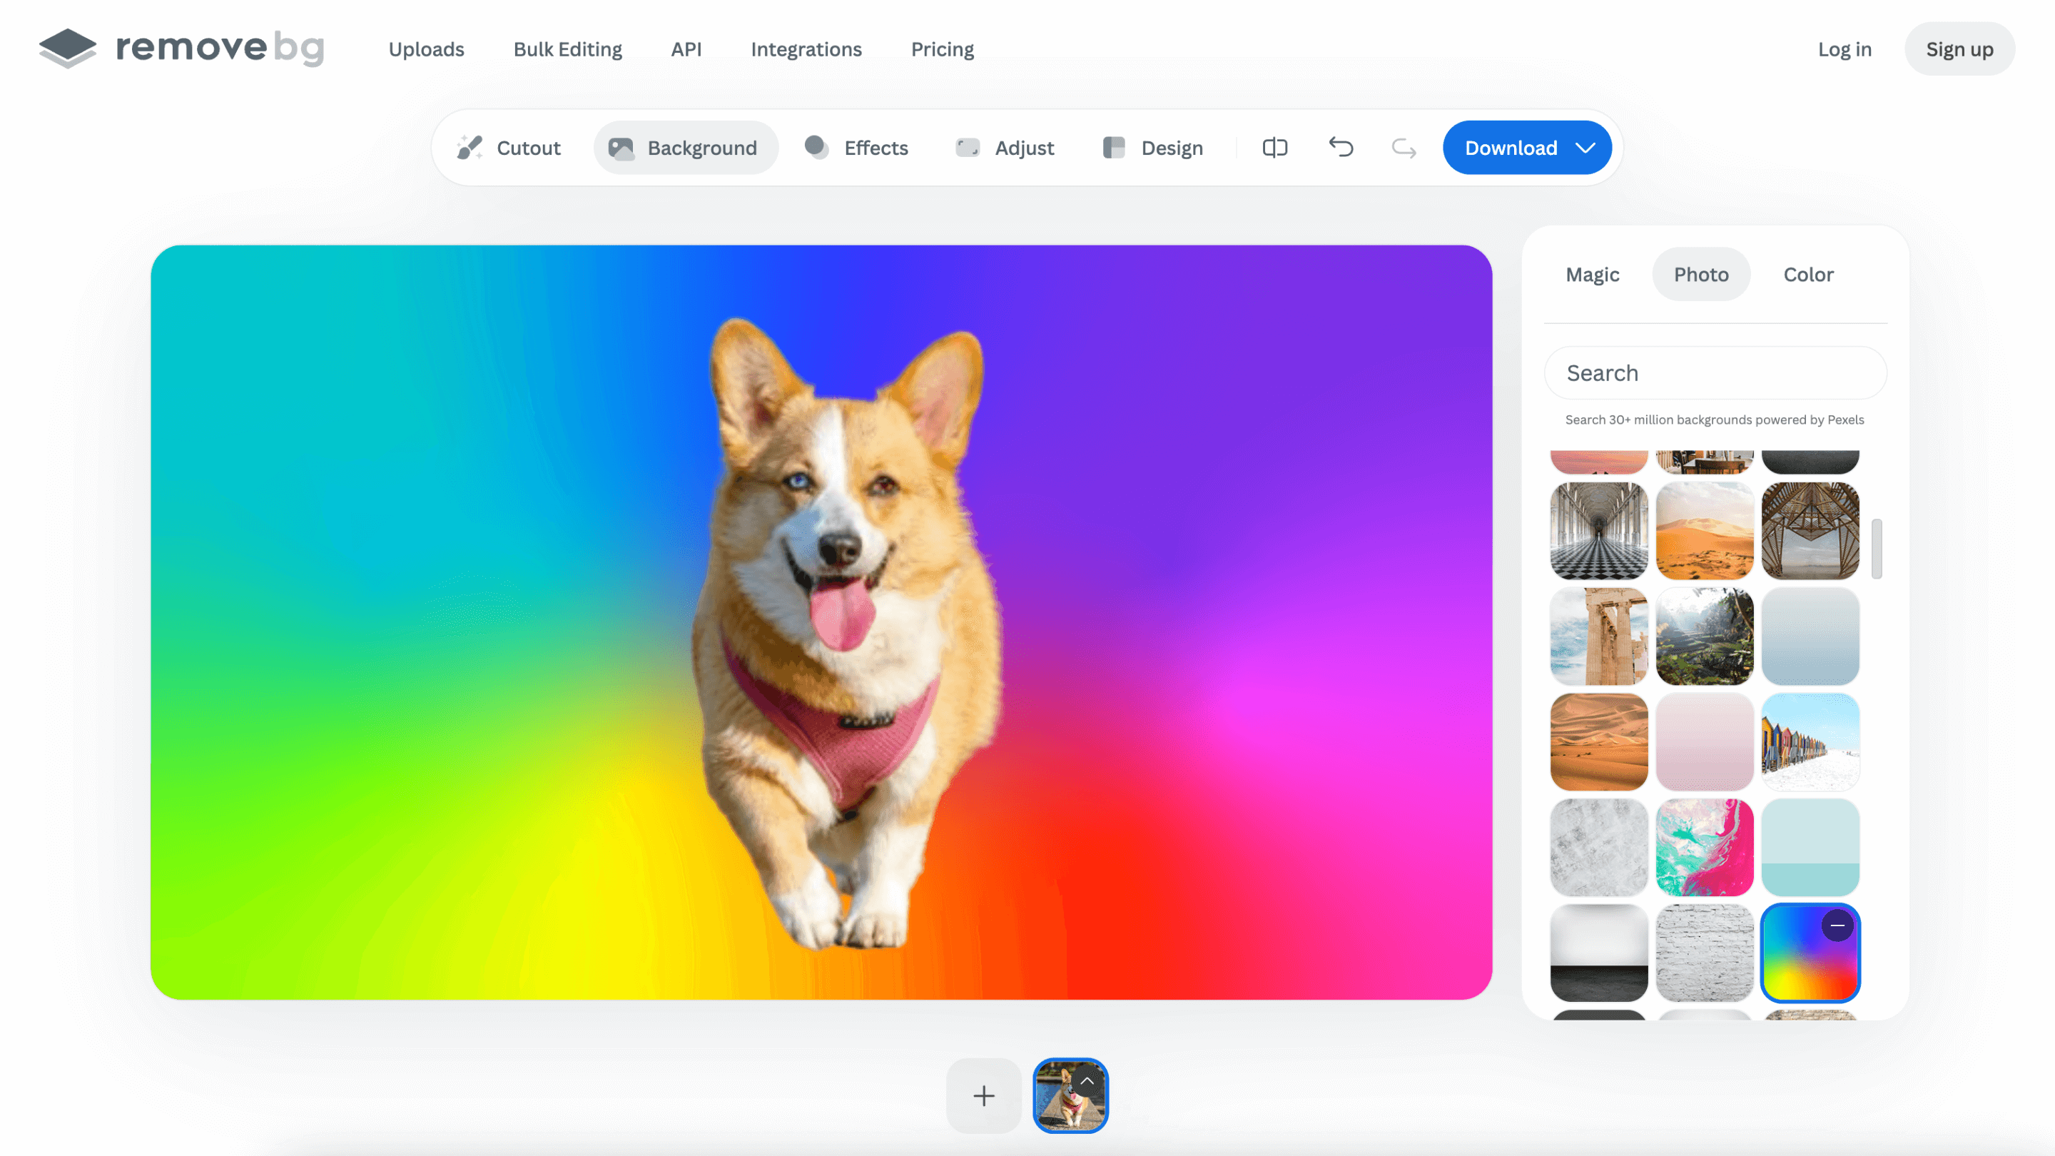2055x1156 pixels.
Task: Switch to the Color tab
Action: (1809, 275)
